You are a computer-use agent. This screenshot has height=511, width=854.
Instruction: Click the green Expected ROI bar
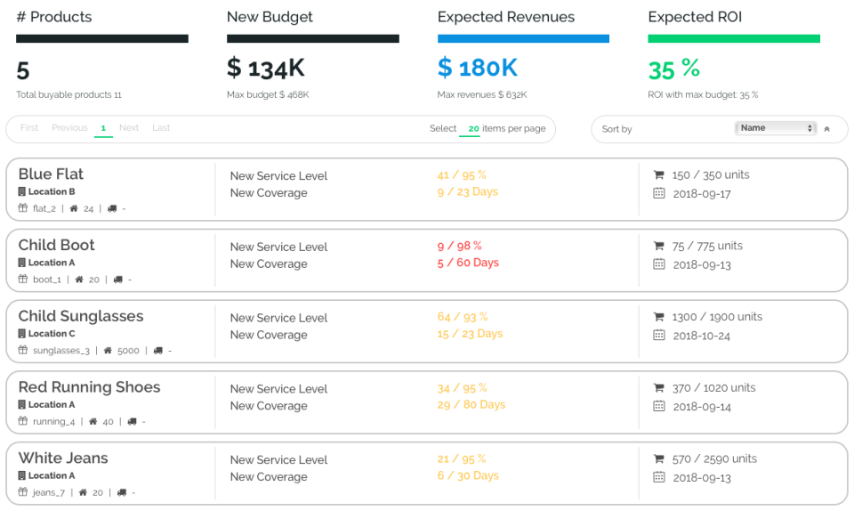733,39
